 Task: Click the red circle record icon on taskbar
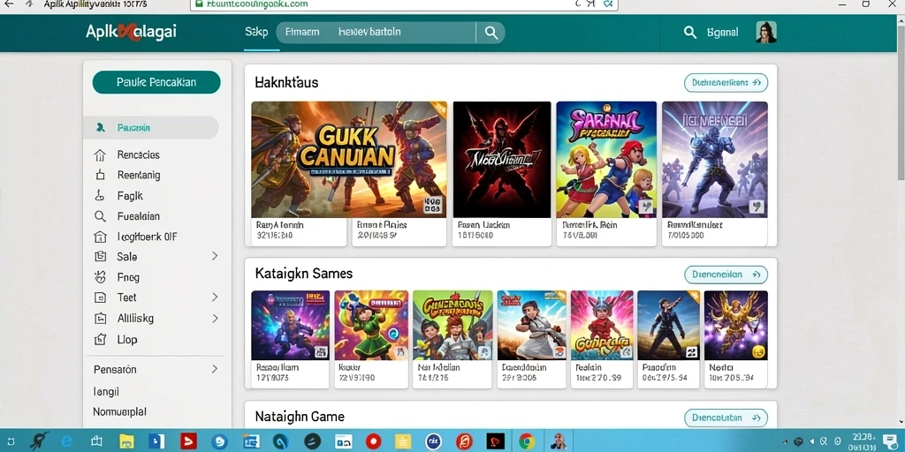click(374, 441)
